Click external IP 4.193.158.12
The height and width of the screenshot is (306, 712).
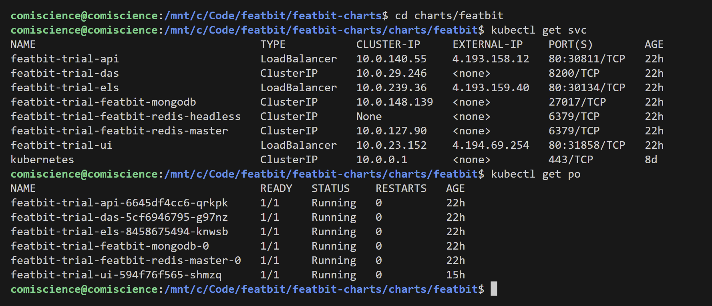click(x=491, y=59)
